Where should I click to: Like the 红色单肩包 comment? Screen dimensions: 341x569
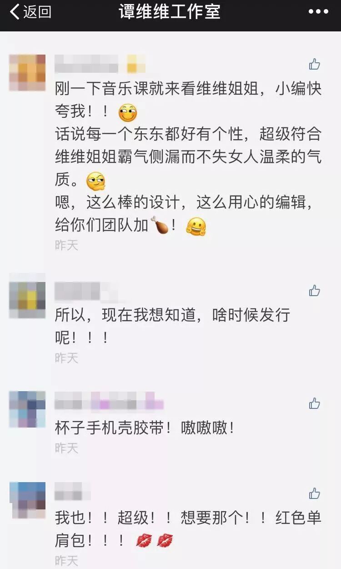coord(315,493)
